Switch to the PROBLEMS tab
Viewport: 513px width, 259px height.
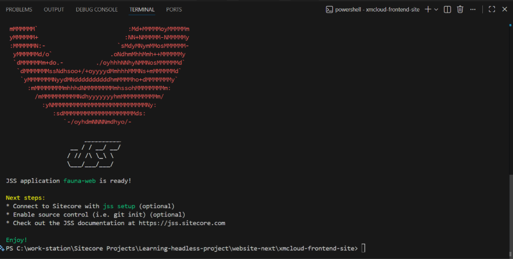pos(19,9)
